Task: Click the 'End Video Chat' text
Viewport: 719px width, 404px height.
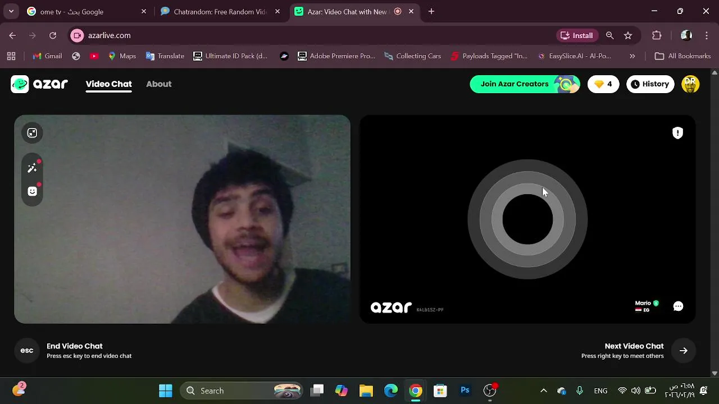Action: tap(74, 346)
